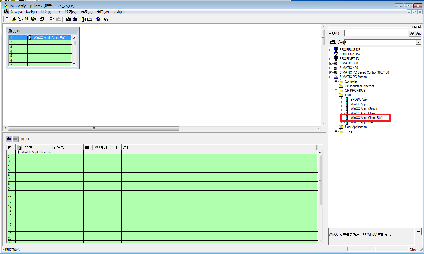The width and height of the screenshot is (424, 254).
Task: Click the search downward binoculars icon
Action: (418, 33)
